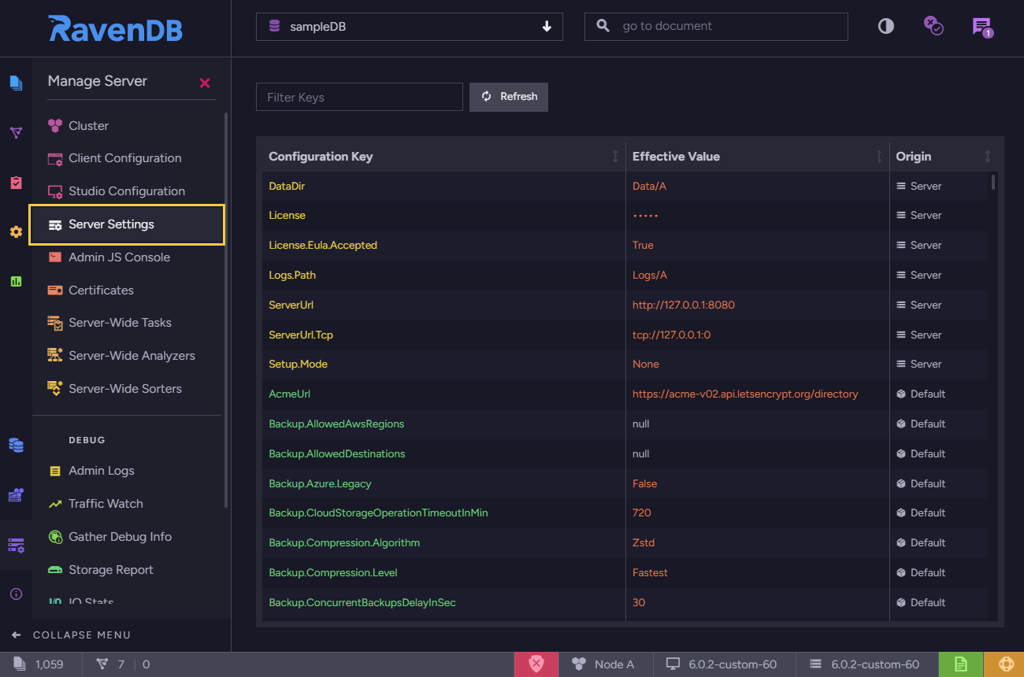
Task: Click the server version status item
Action: pyautogui.click(x=865, y=664)
